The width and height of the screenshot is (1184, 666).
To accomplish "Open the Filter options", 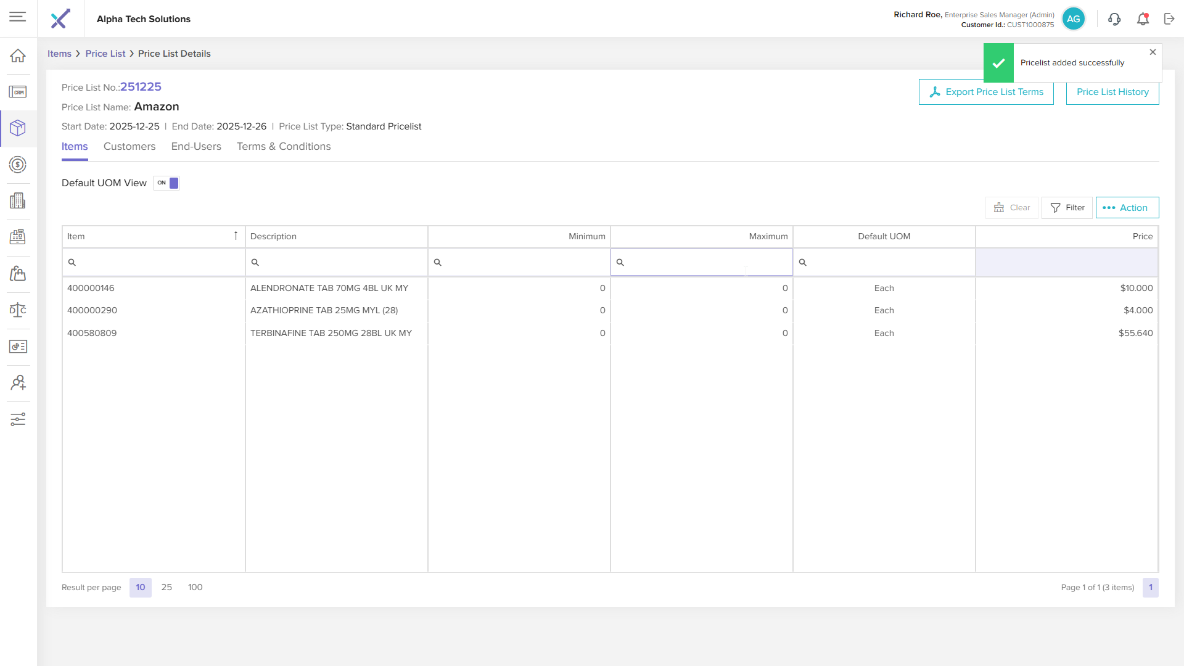I will (1067, 208).
